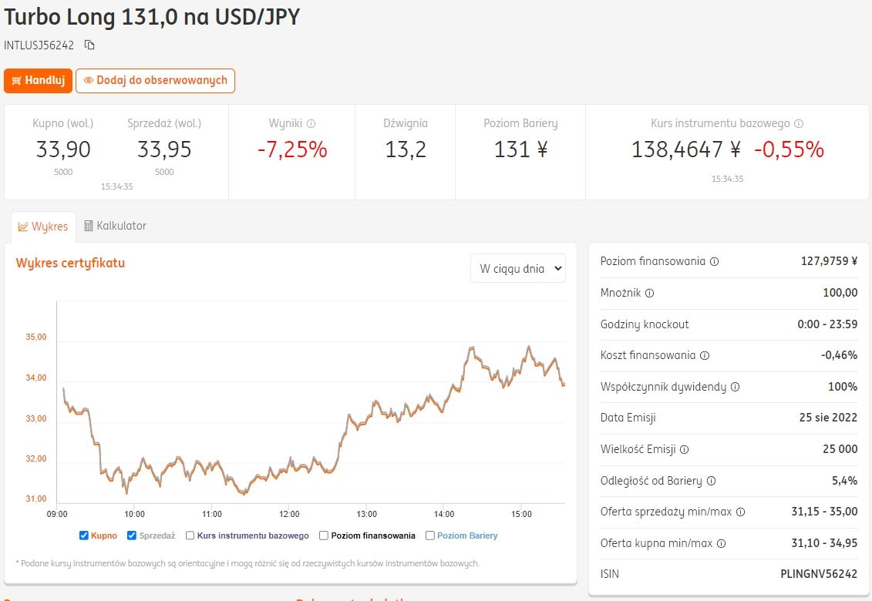
Task: Show info for Koszt finansowania
Action: [705, 355]
